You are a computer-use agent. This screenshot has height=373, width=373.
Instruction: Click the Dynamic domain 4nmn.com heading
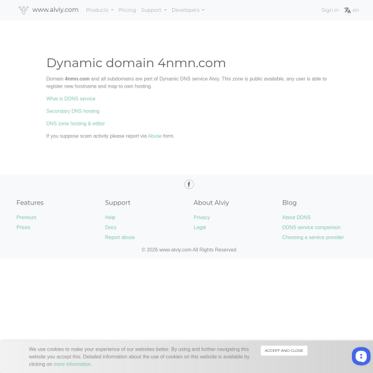coord(136,63)
